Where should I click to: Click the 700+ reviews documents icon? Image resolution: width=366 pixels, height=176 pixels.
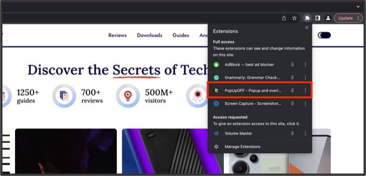[x=64, y=96]
